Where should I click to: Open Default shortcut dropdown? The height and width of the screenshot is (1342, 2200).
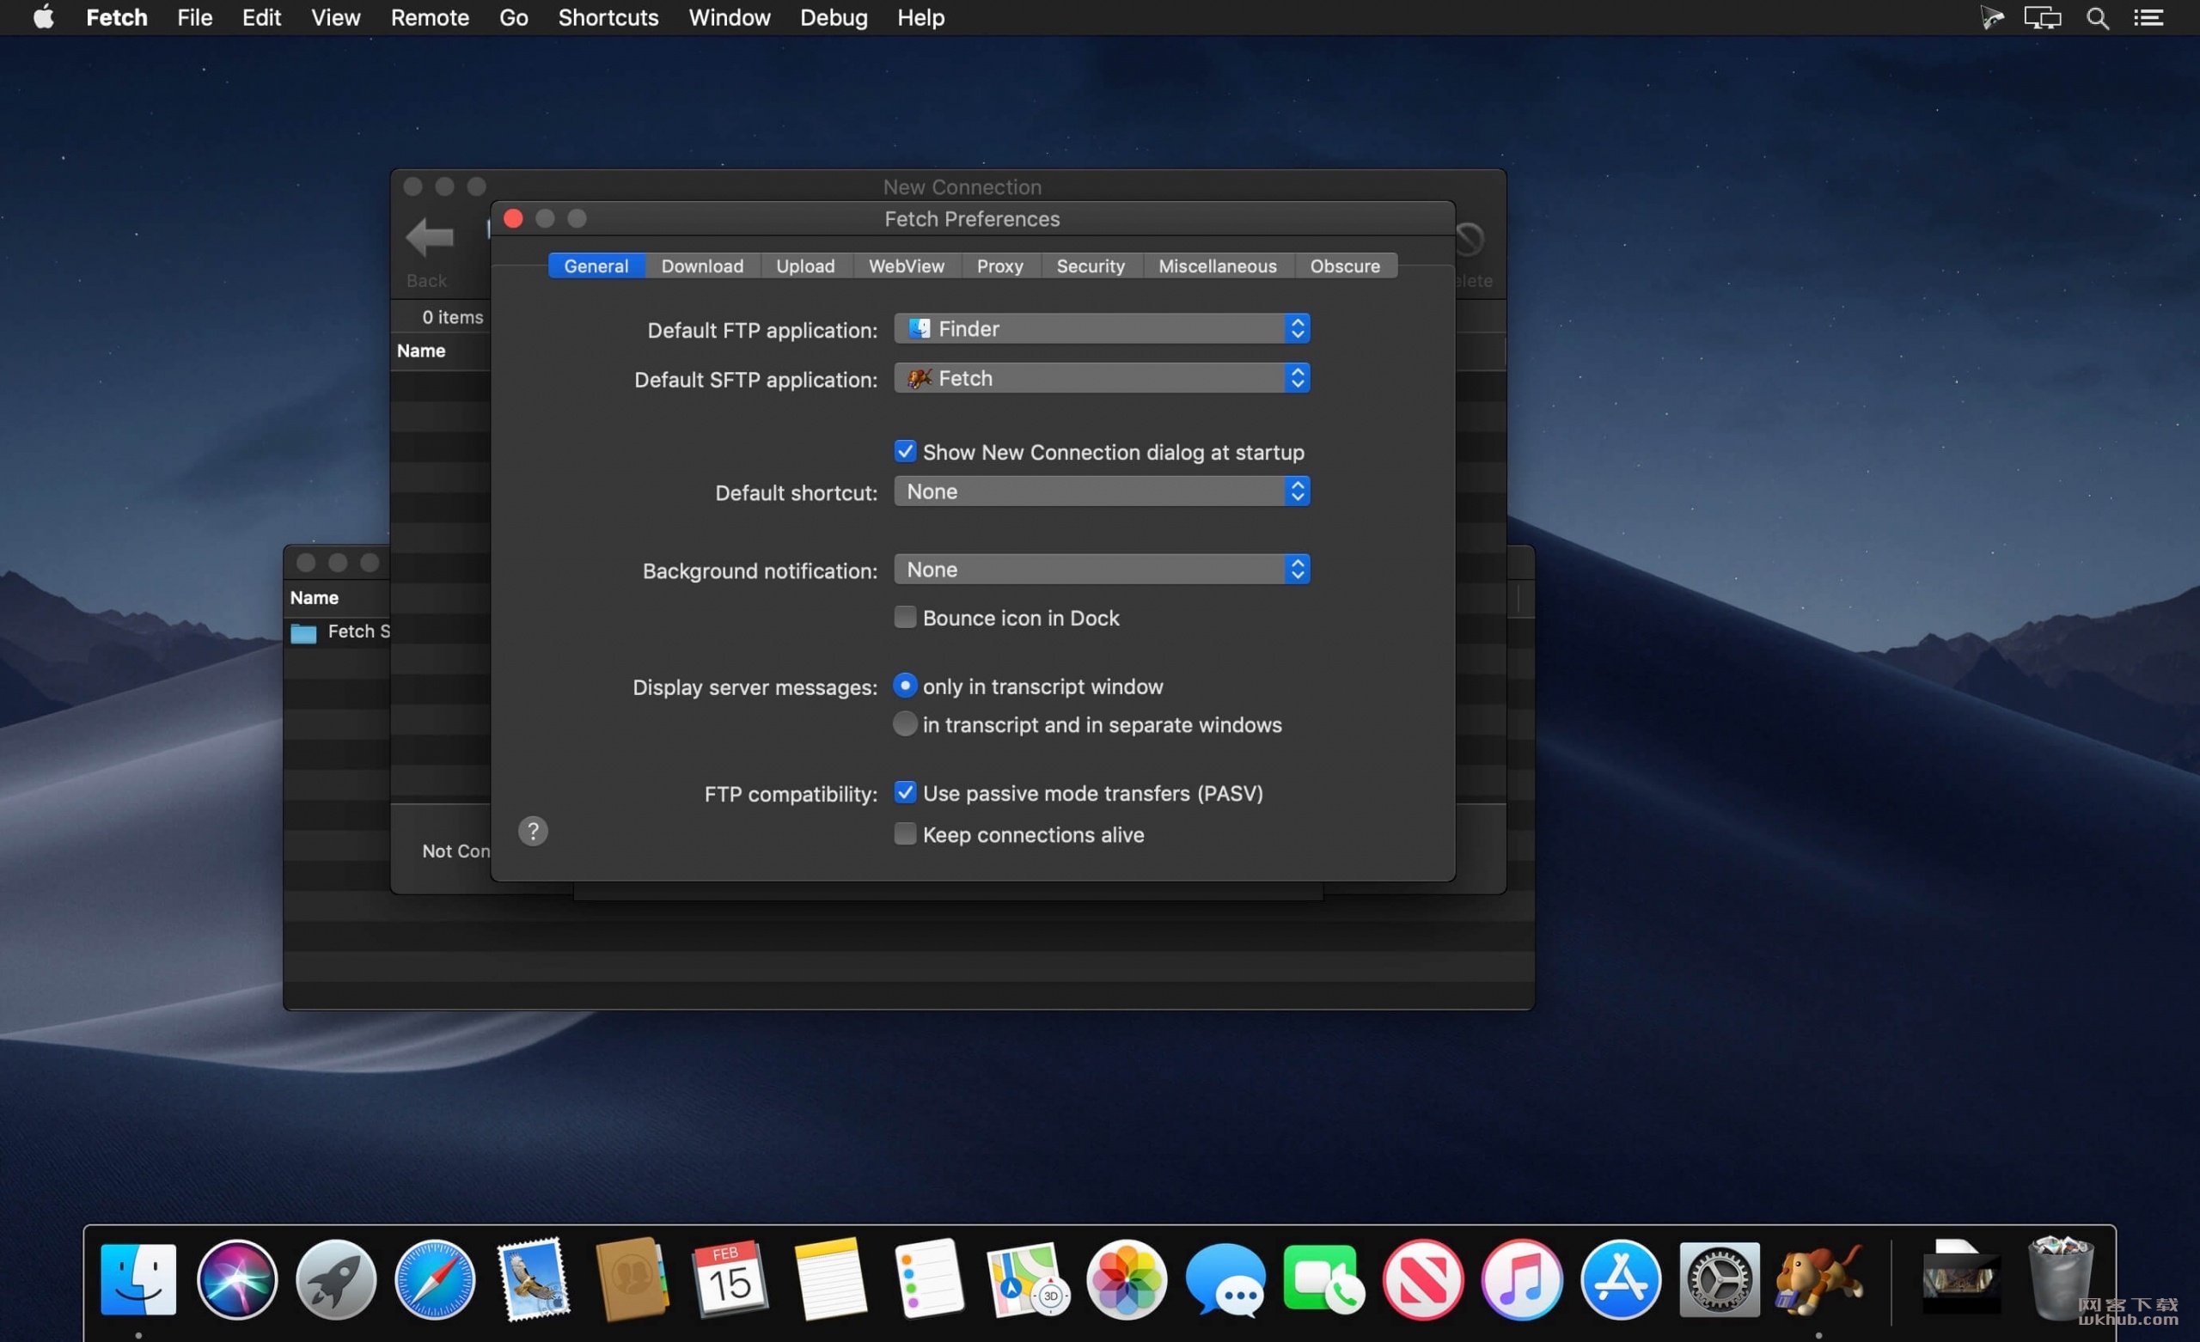1102,491
